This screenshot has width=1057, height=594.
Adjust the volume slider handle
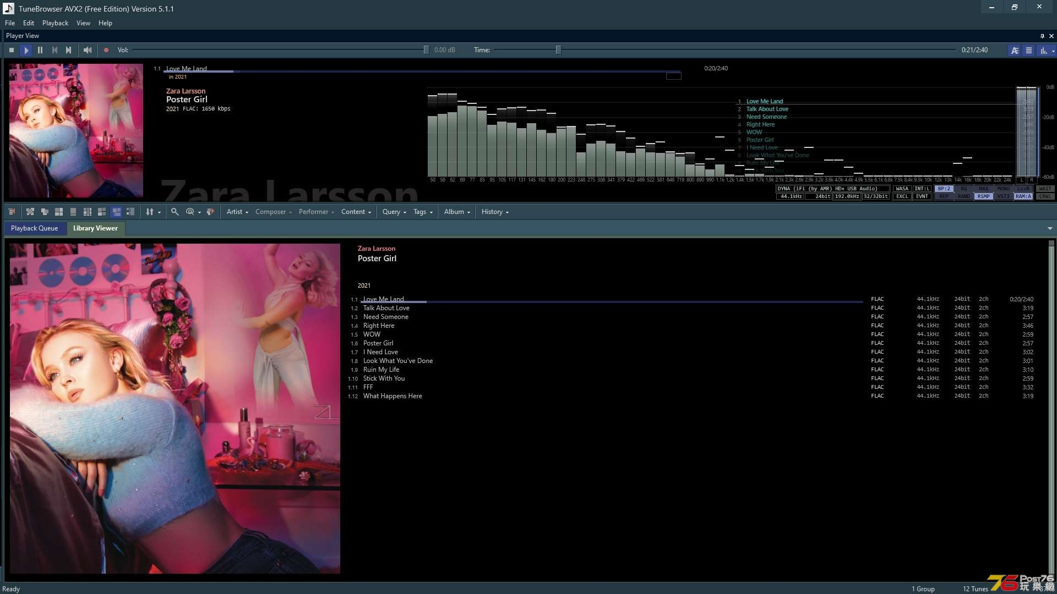point(426,50)
